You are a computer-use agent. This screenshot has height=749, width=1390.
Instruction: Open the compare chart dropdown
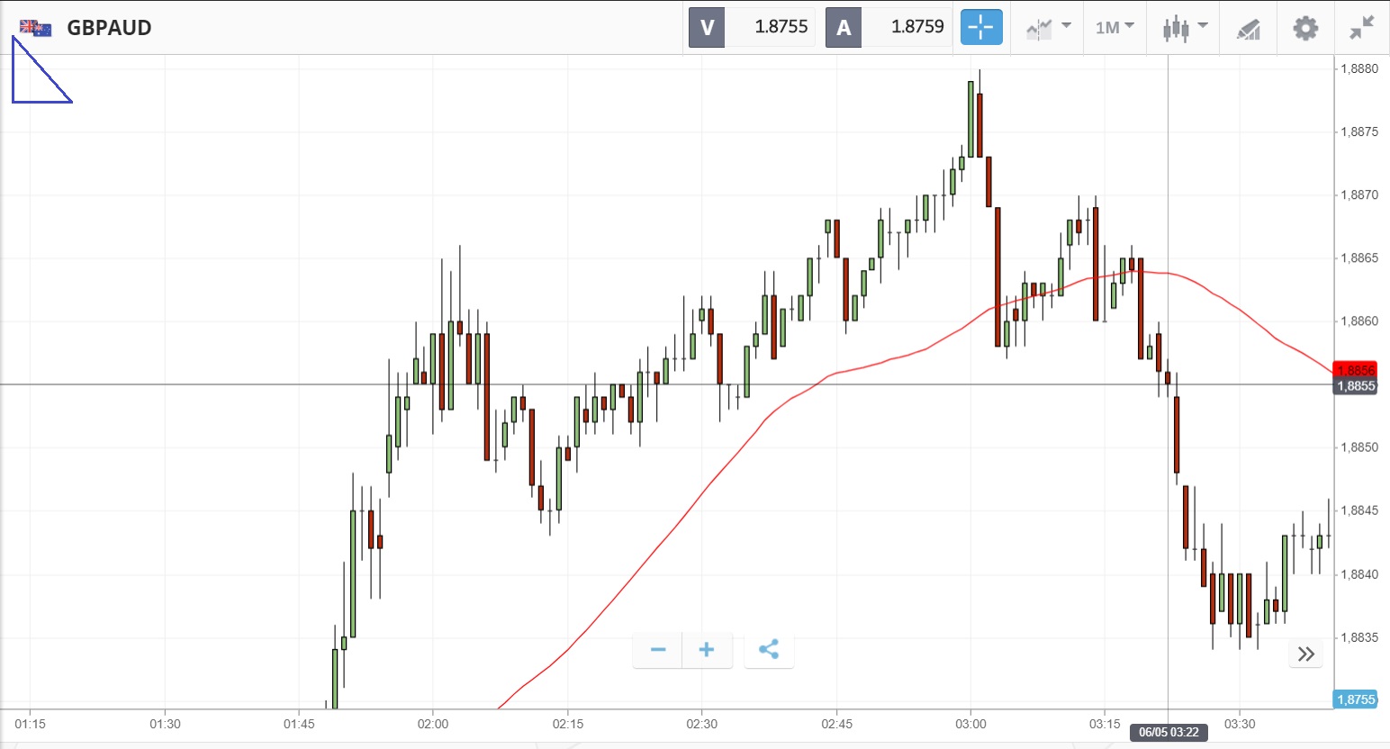[1049, 28]
